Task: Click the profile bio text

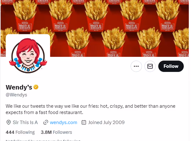Action: click(x=90, y=109)
